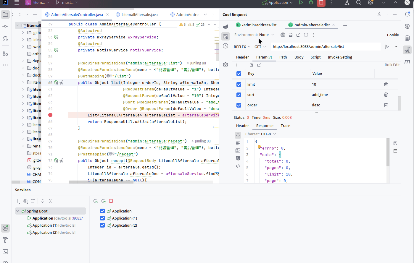Change HTTP method GET dropdown

260,47
